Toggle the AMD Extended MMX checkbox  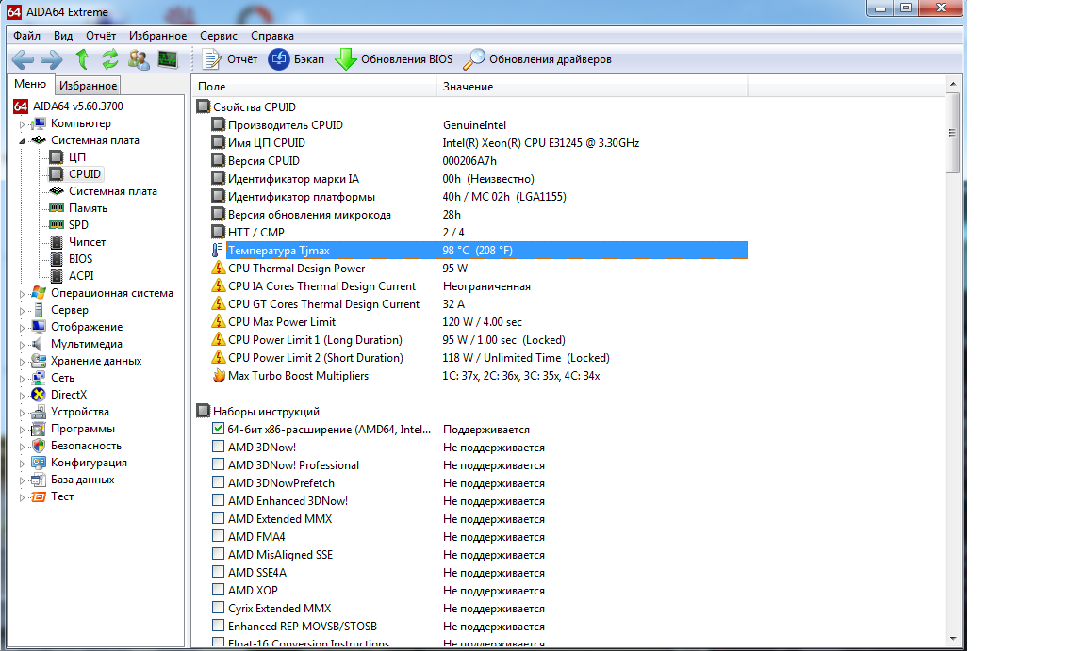click(218, 518)
